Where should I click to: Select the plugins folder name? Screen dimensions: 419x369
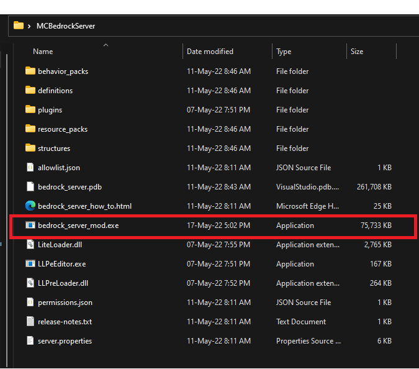tap(50, 110)
